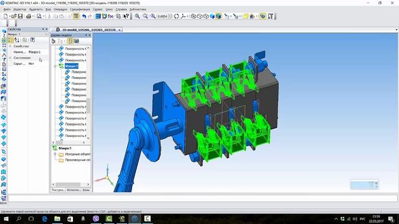Viewport: 399px width, 224px height.
Task: Click the context help arrow-question icon
Action: tap(126, 16)
